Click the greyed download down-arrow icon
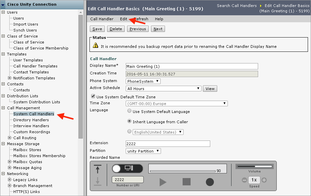Image resolution: width=311 pixels, height=196 pixels. click(97, 181)
